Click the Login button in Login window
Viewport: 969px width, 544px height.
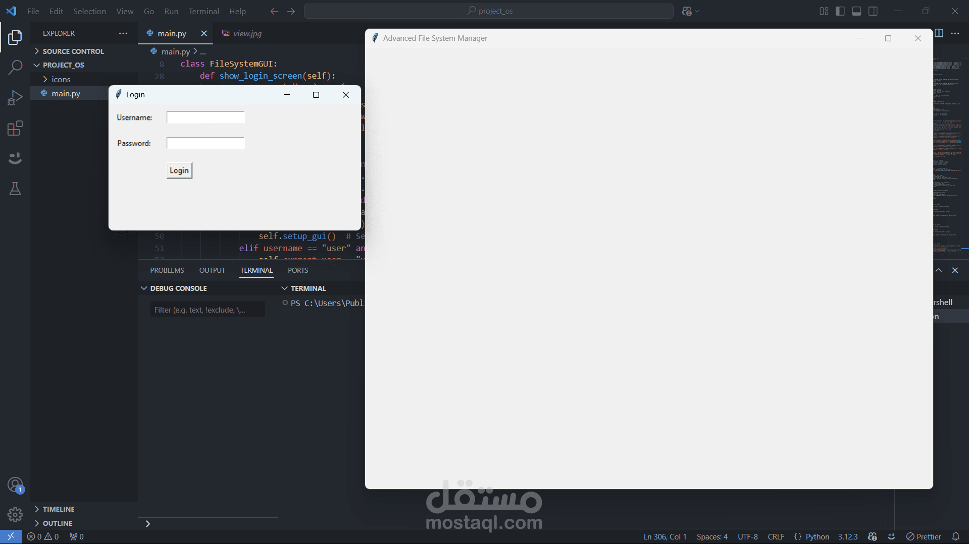coord(179,170)
